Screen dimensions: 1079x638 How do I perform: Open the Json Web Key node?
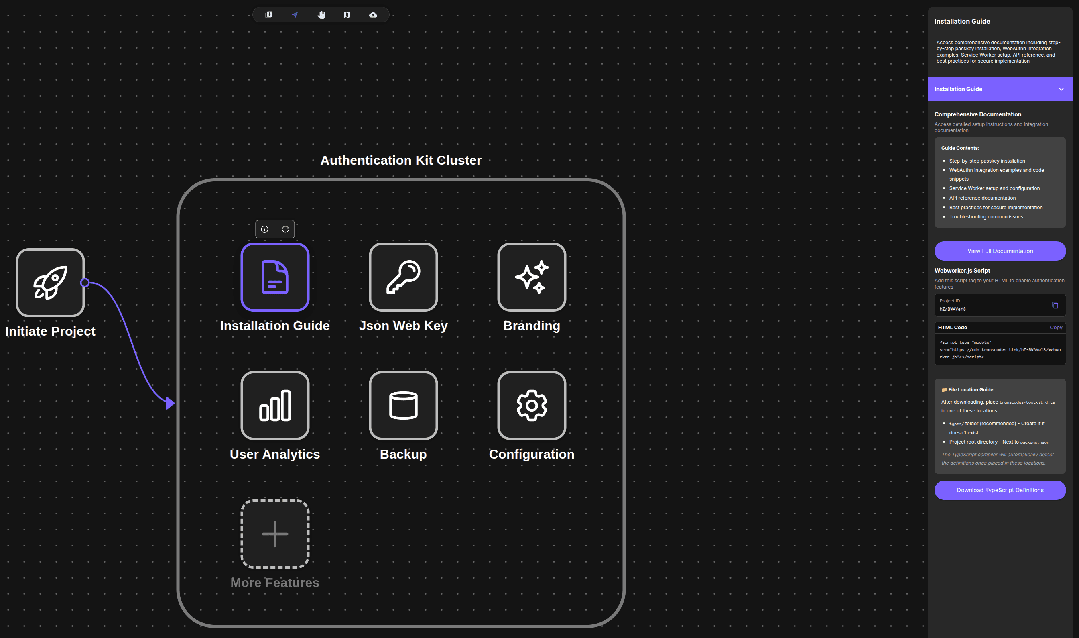click(x=403, y=277)
